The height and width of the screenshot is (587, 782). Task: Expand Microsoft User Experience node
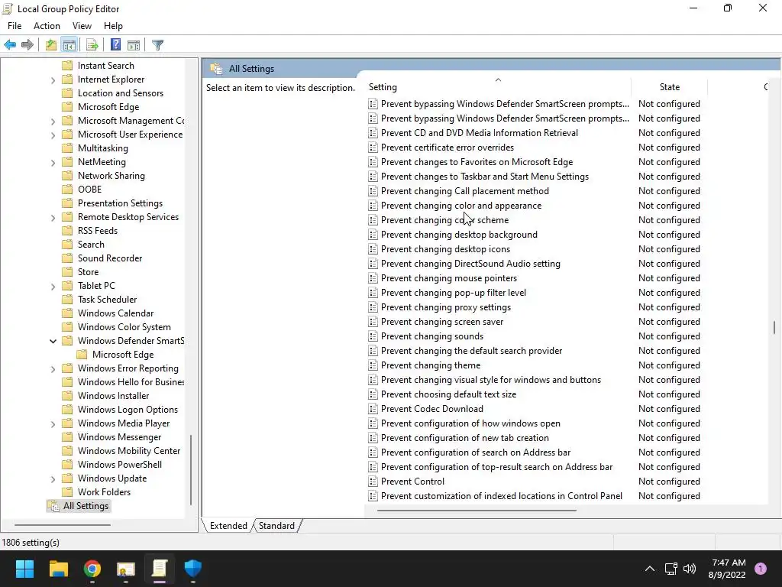[x=53, y=135]
